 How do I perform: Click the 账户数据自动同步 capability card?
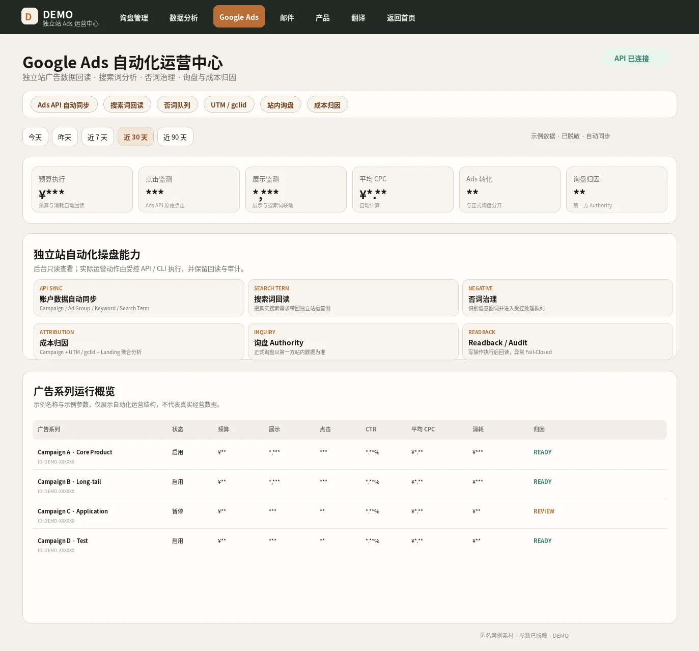click(x=139, y=297)
